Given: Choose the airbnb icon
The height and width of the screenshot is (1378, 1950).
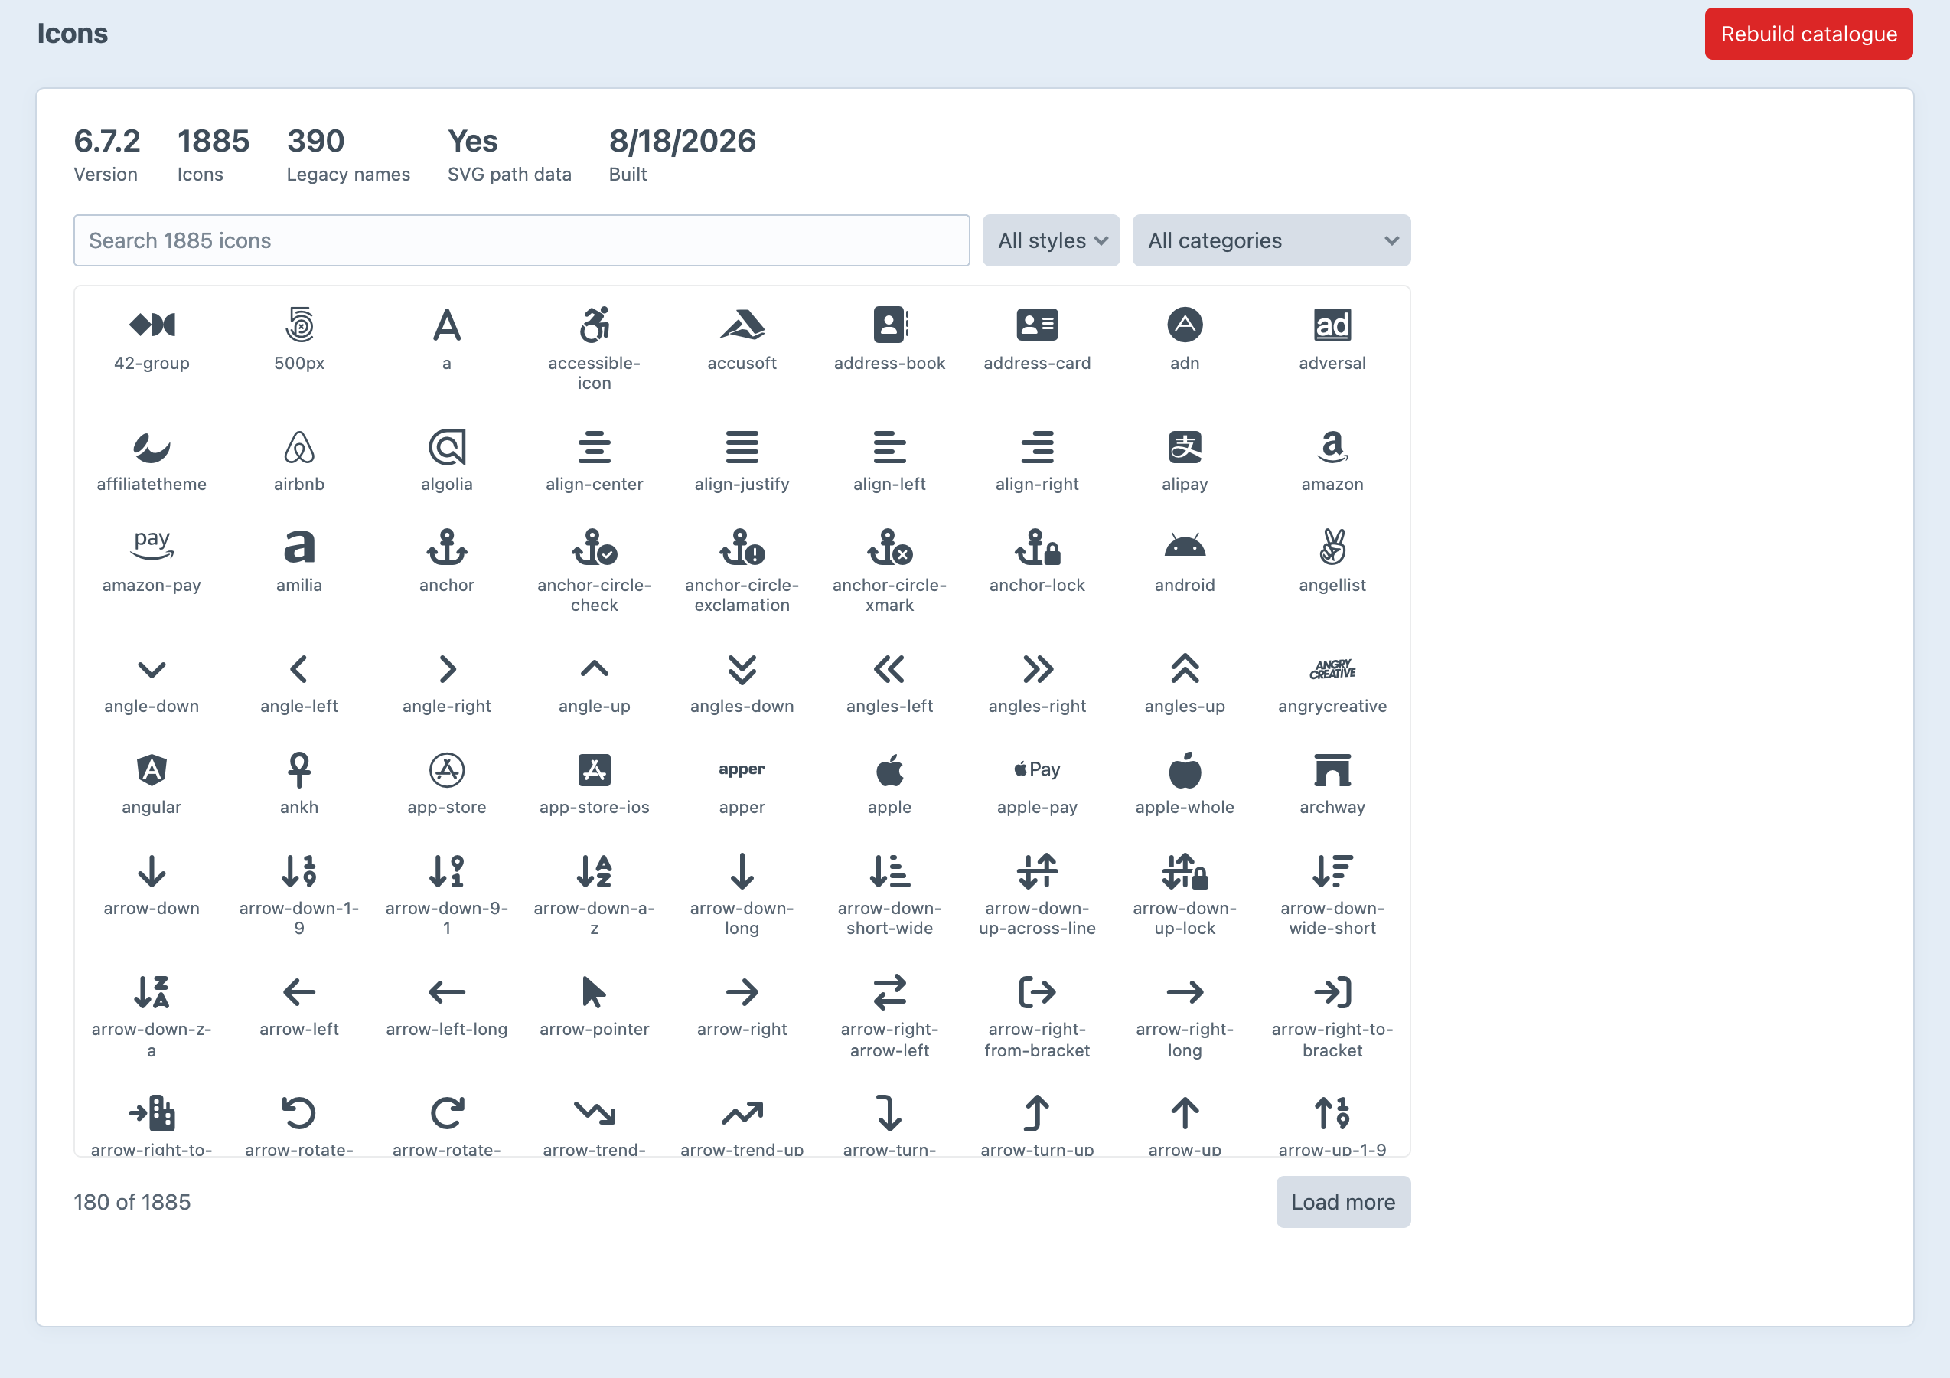Looking at the screenshot, I should [299, 447].
